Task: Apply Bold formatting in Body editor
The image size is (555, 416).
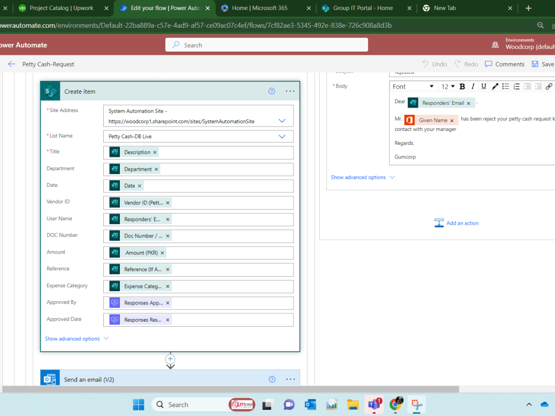Action: pyautogui.click(x=462, y=87)
